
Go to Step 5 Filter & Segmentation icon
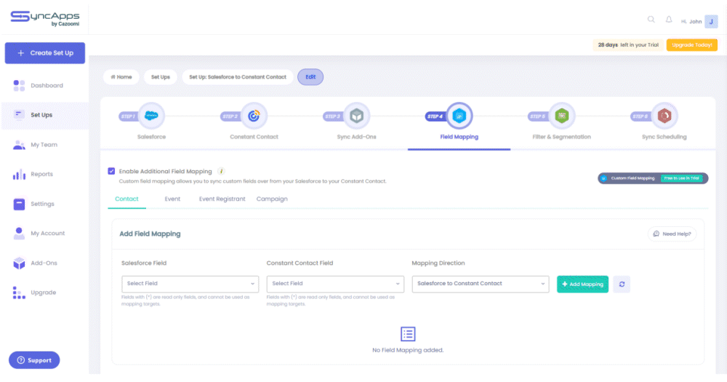[561, 116]
